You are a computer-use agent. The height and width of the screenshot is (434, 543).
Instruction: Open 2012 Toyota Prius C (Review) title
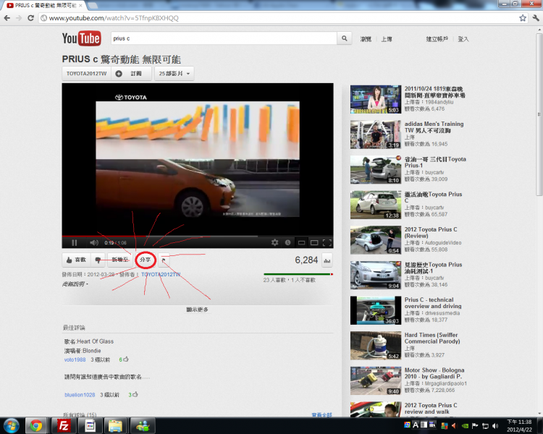tap(431, 233)
